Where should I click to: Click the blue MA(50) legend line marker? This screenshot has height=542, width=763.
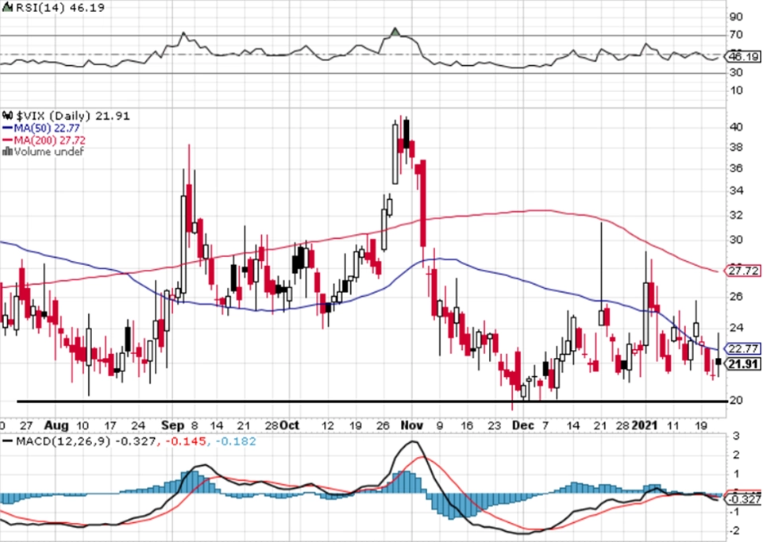coord(8,128)
